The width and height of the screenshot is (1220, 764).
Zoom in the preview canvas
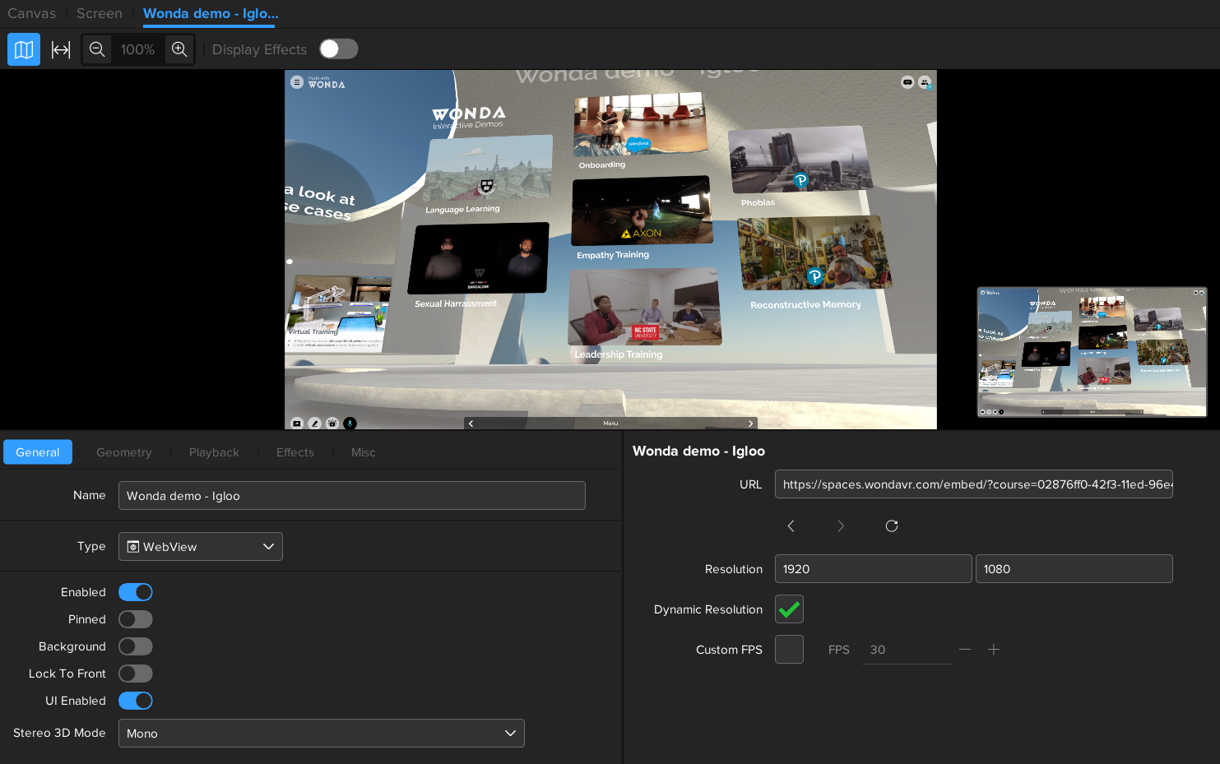click(x=179, y=49)
